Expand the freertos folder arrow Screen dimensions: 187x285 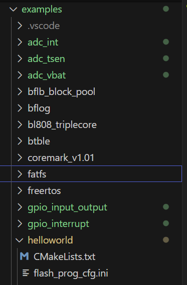(x=20, y=190)
